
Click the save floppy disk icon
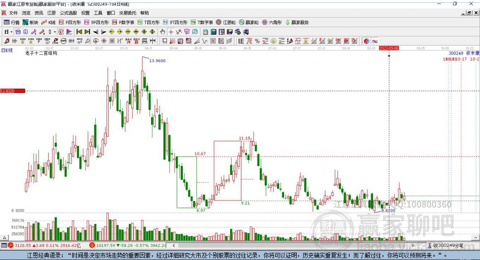(230, 31)
